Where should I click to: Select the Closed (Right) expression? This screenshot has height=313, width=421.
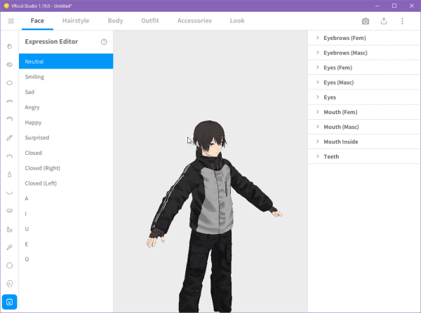[66, 168]
